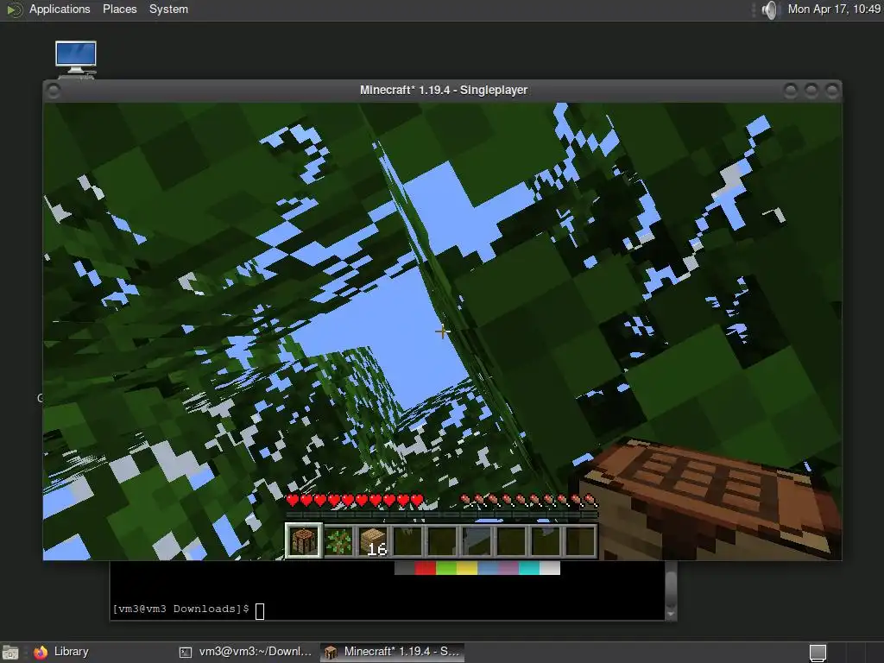Click the terminal window scrollbar
Viewport: 884px width, 663px height.
pos(670,590)
